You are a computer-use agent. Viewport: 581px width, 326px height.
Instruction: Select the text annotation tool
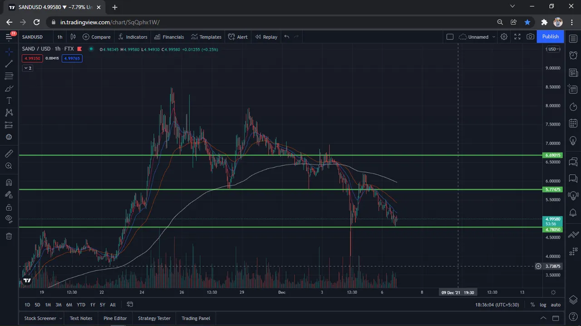9,101
